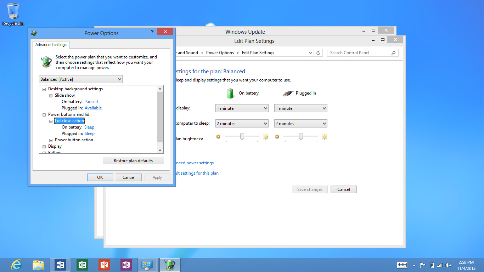Click Power Options in the breadcrumb path

pos(220,53)
